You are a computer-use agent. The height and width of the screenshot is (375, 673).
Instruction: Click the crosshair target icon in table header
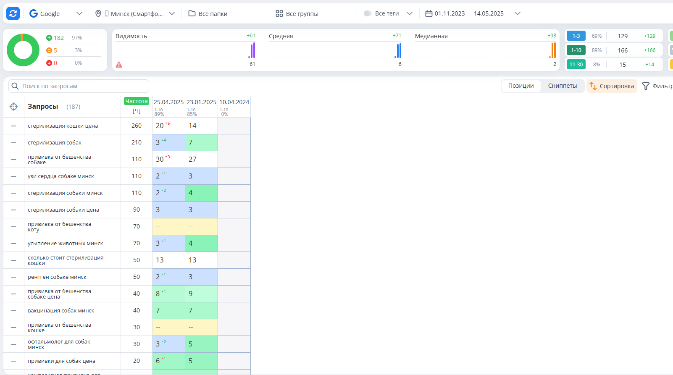click(x=14, y=107)
